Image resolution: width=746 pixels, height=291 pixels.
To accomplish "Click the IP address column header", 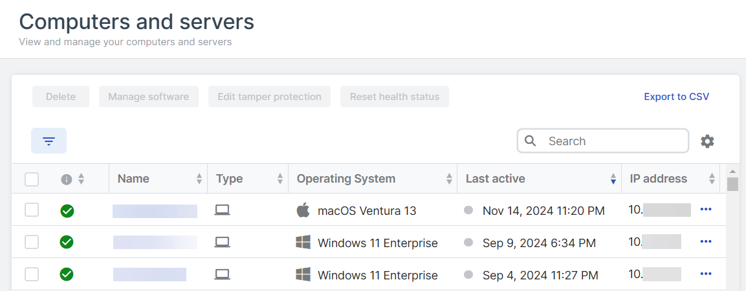I will click(x=658, y=179).
